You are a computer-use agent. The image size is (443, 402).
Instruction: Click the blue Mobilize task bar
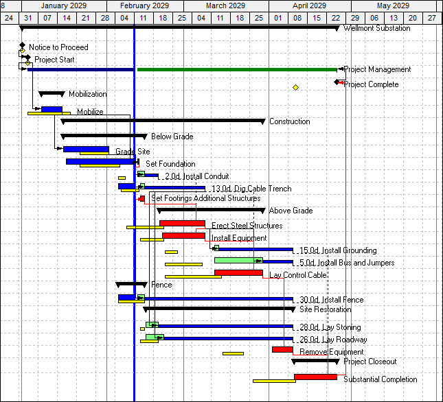click(52, 109)
